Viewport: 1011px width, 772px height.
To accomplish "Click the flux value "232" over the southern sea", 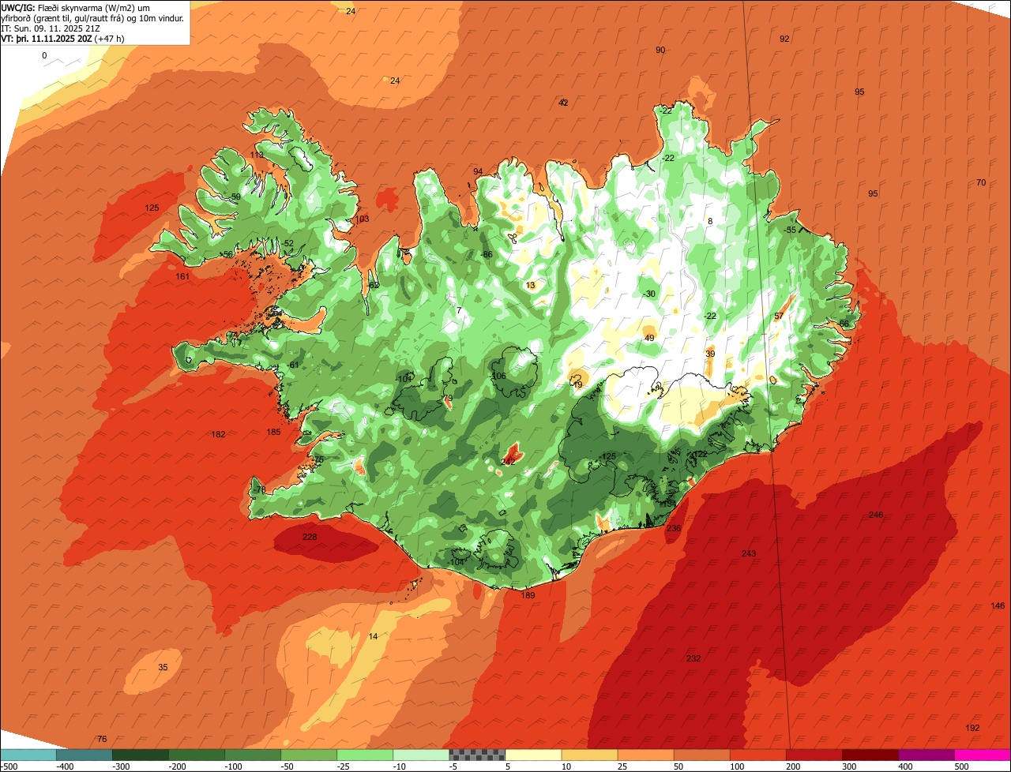I will tap(693, 658).
